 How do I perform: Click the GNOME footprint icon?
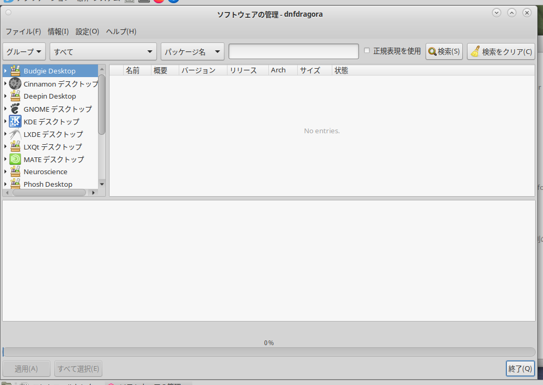click(x=15, y=109)
